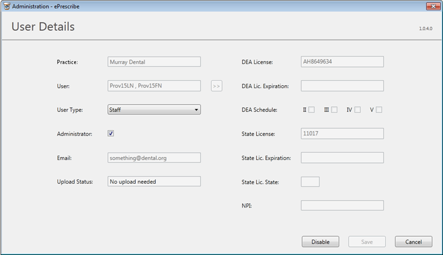Tick the DEA Schedule IV checkbox

(357, 110)
